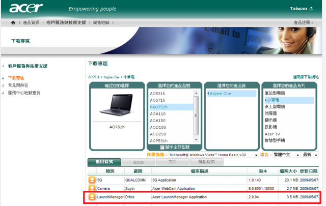Screen dimensions: 326x206
Task: Select model AOD250 in the list
Action: (158, 134)
